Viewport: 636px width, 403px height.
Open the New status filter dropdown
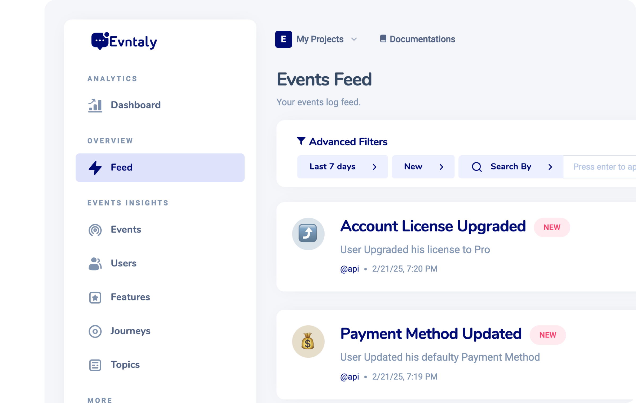pos(423,167)
